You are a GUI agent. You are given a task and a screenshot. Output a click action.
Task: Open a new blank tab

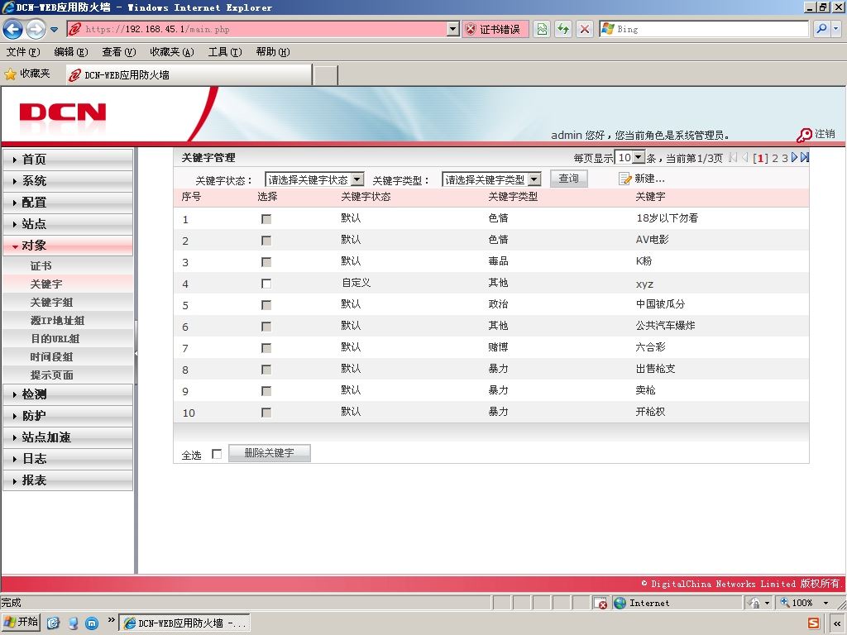(x=326, y=75)
